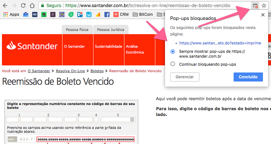271x144 pixels.
Task: Click the barcode input field under number 4
Action: tap(96, 120)
